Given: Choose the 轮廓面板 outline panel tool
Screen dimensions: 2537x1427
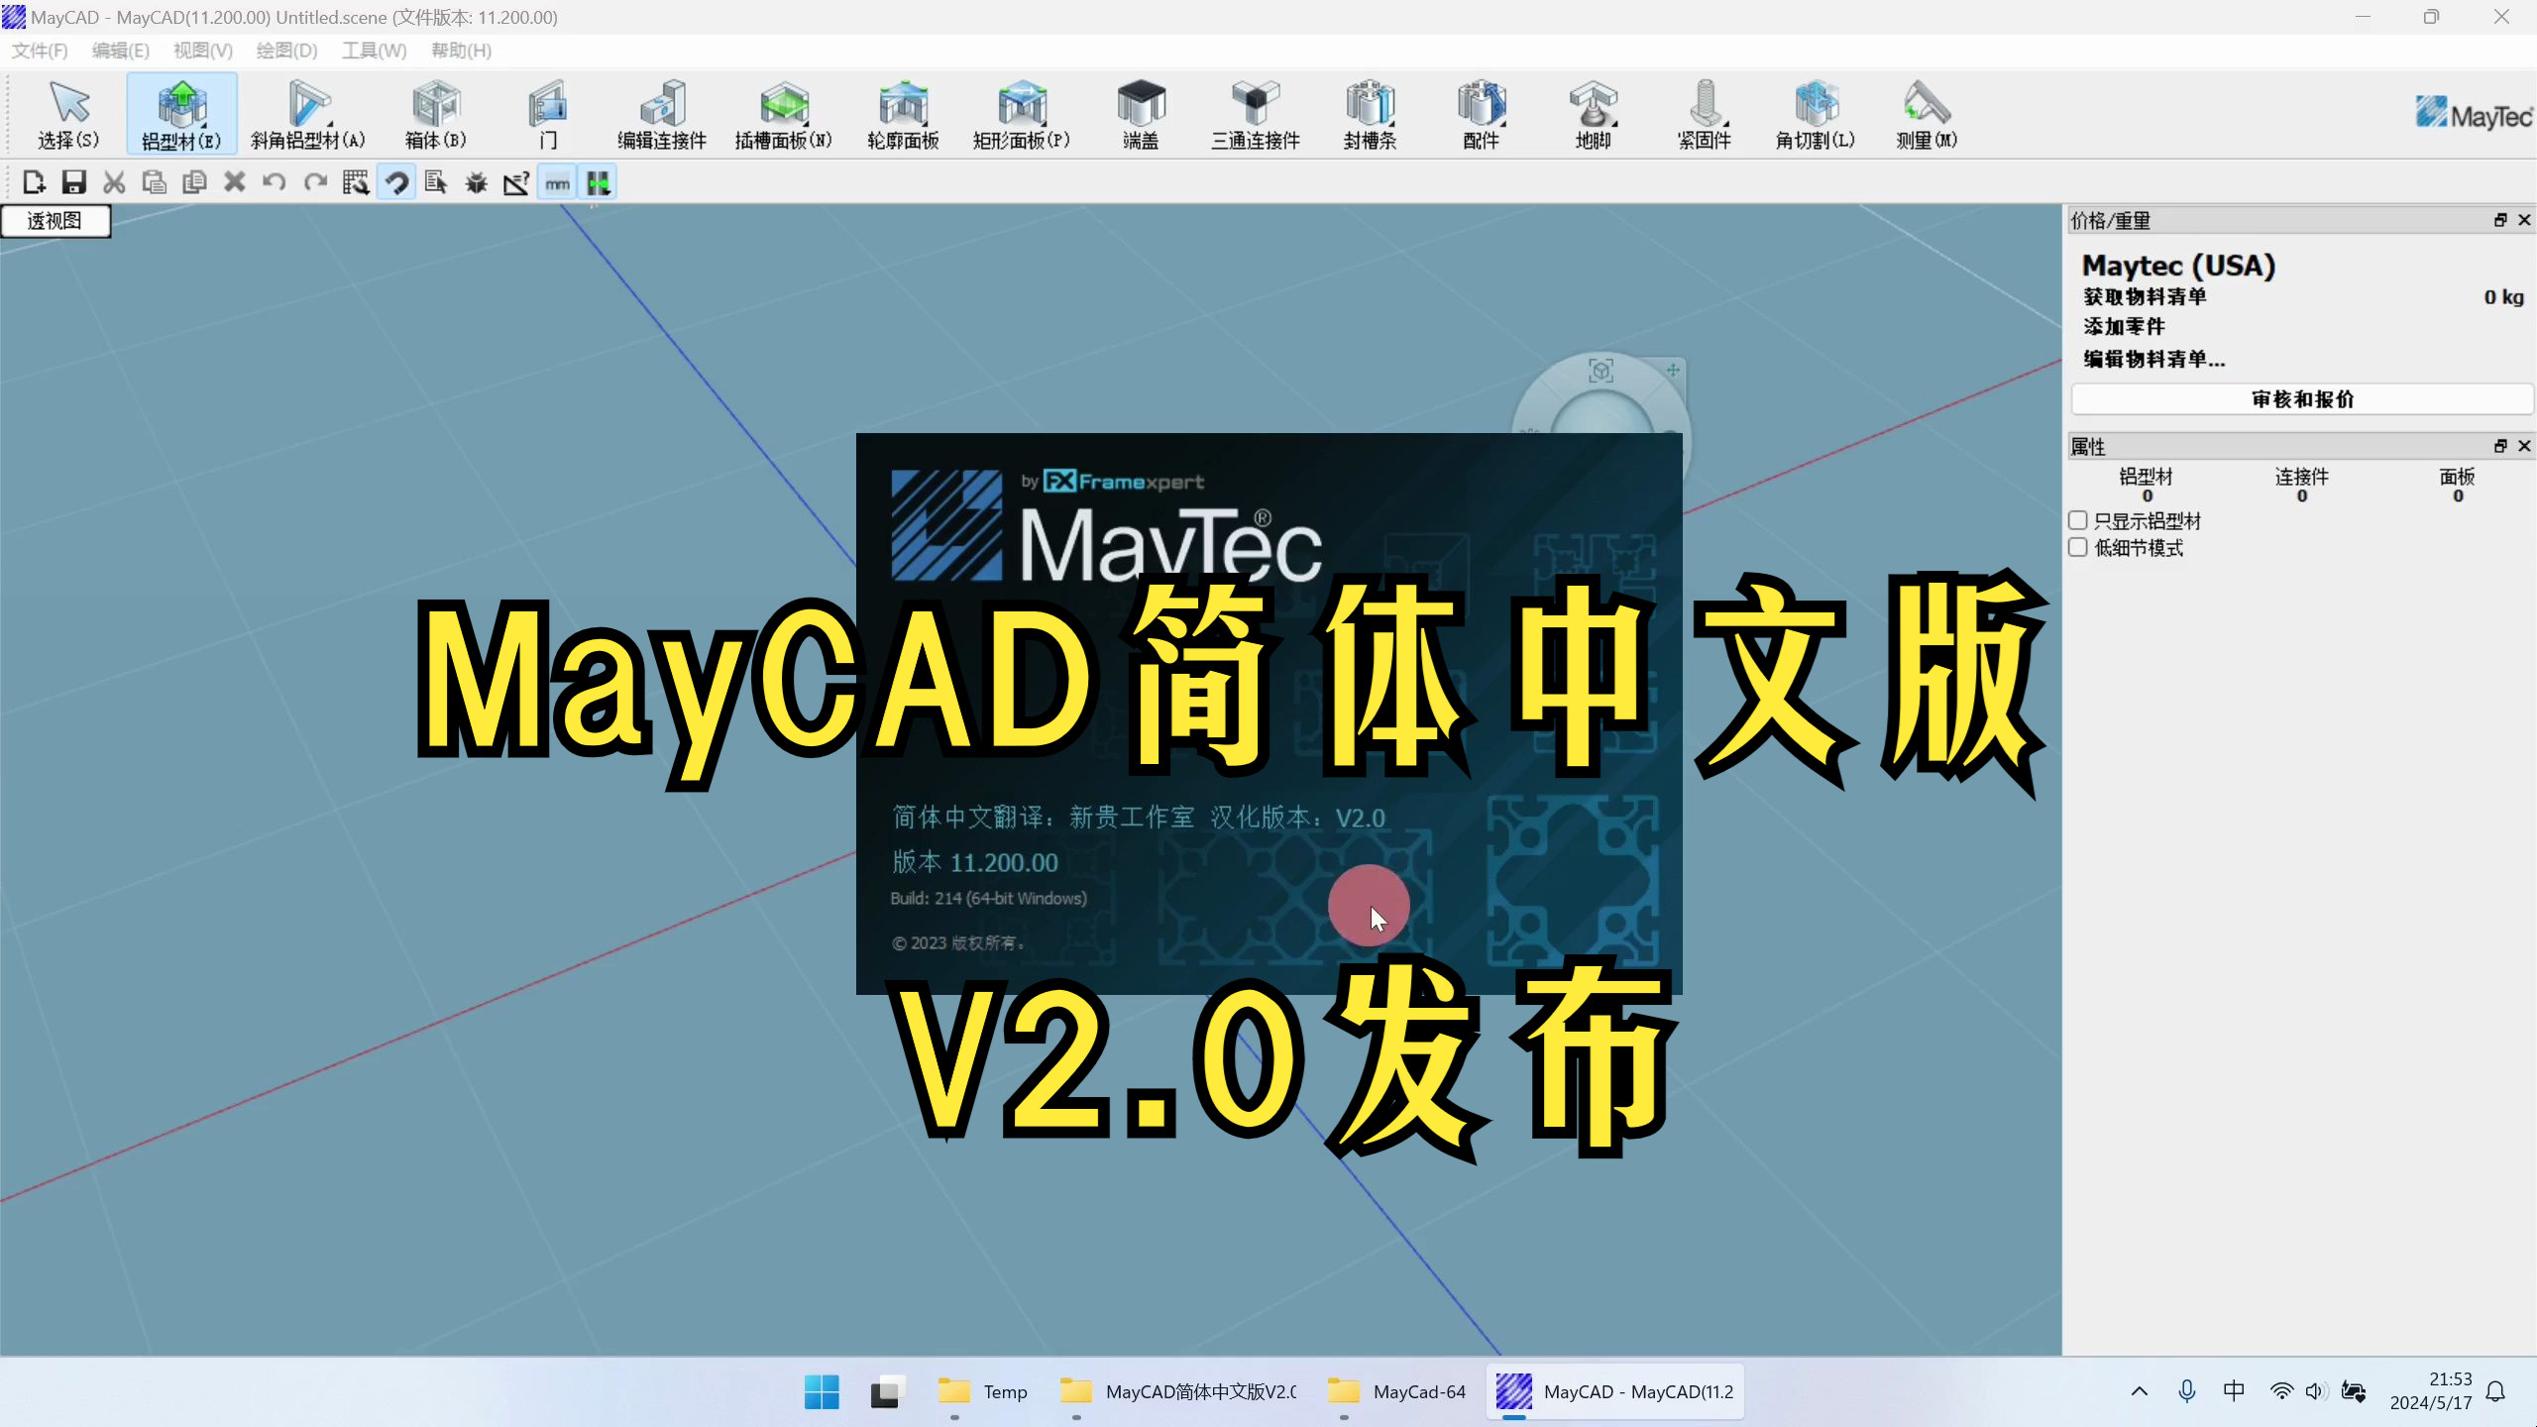Looking at the screenshot, I should point(903,114).
